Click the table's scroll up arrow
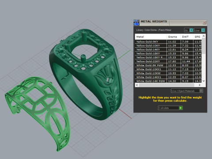This screenshot has height=159, width=212. click(204, 36)
